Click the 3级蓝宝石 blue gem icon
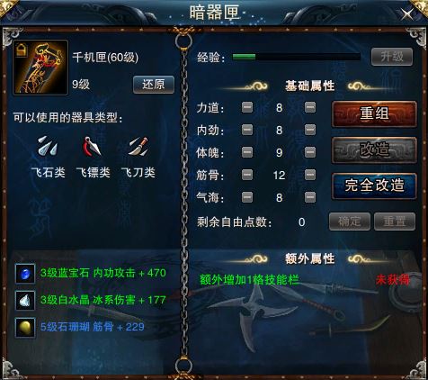The height and width of the screenshot is (380, 428). tap(25, 274)
